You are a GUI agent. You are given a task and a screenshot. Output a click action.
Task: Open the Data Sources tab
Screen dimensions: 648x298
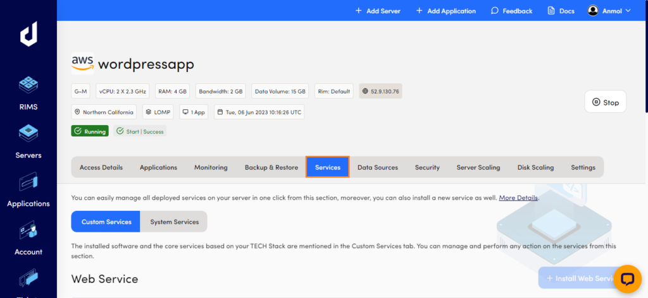pyautogui.click(x=378, y=167)
